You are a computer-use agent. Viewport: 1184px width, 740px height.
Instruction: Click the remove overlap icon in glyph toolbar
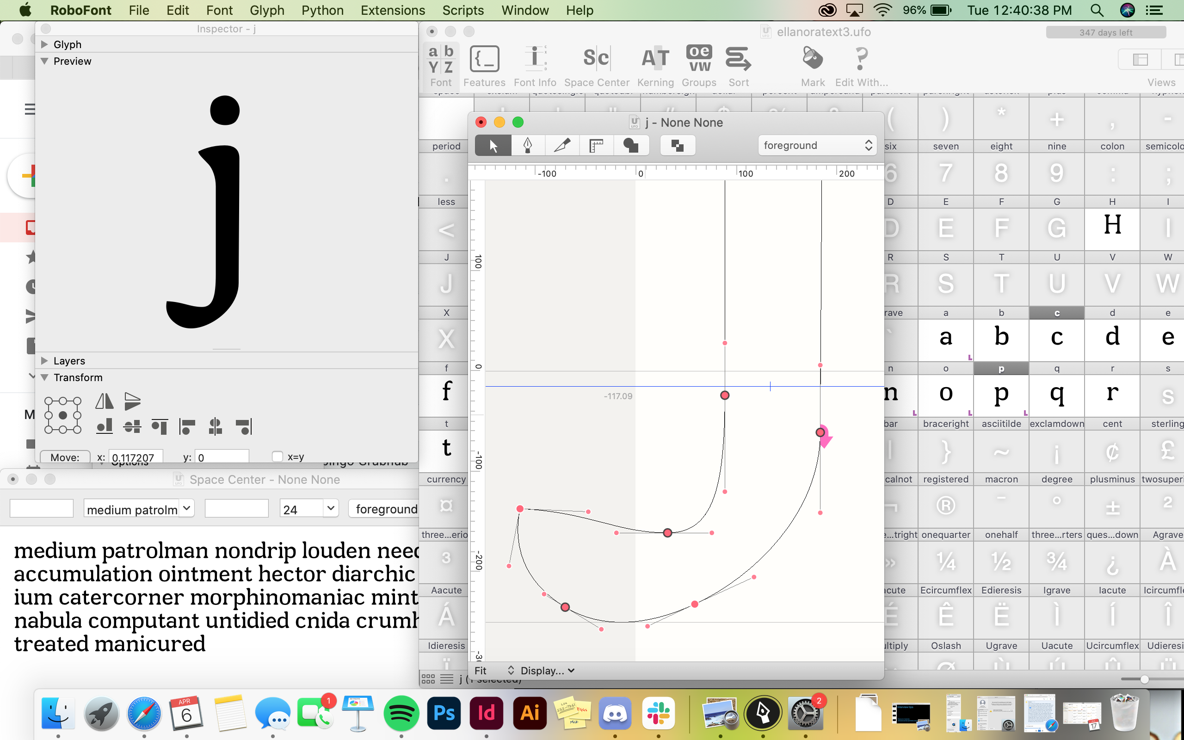click(678, 145)
